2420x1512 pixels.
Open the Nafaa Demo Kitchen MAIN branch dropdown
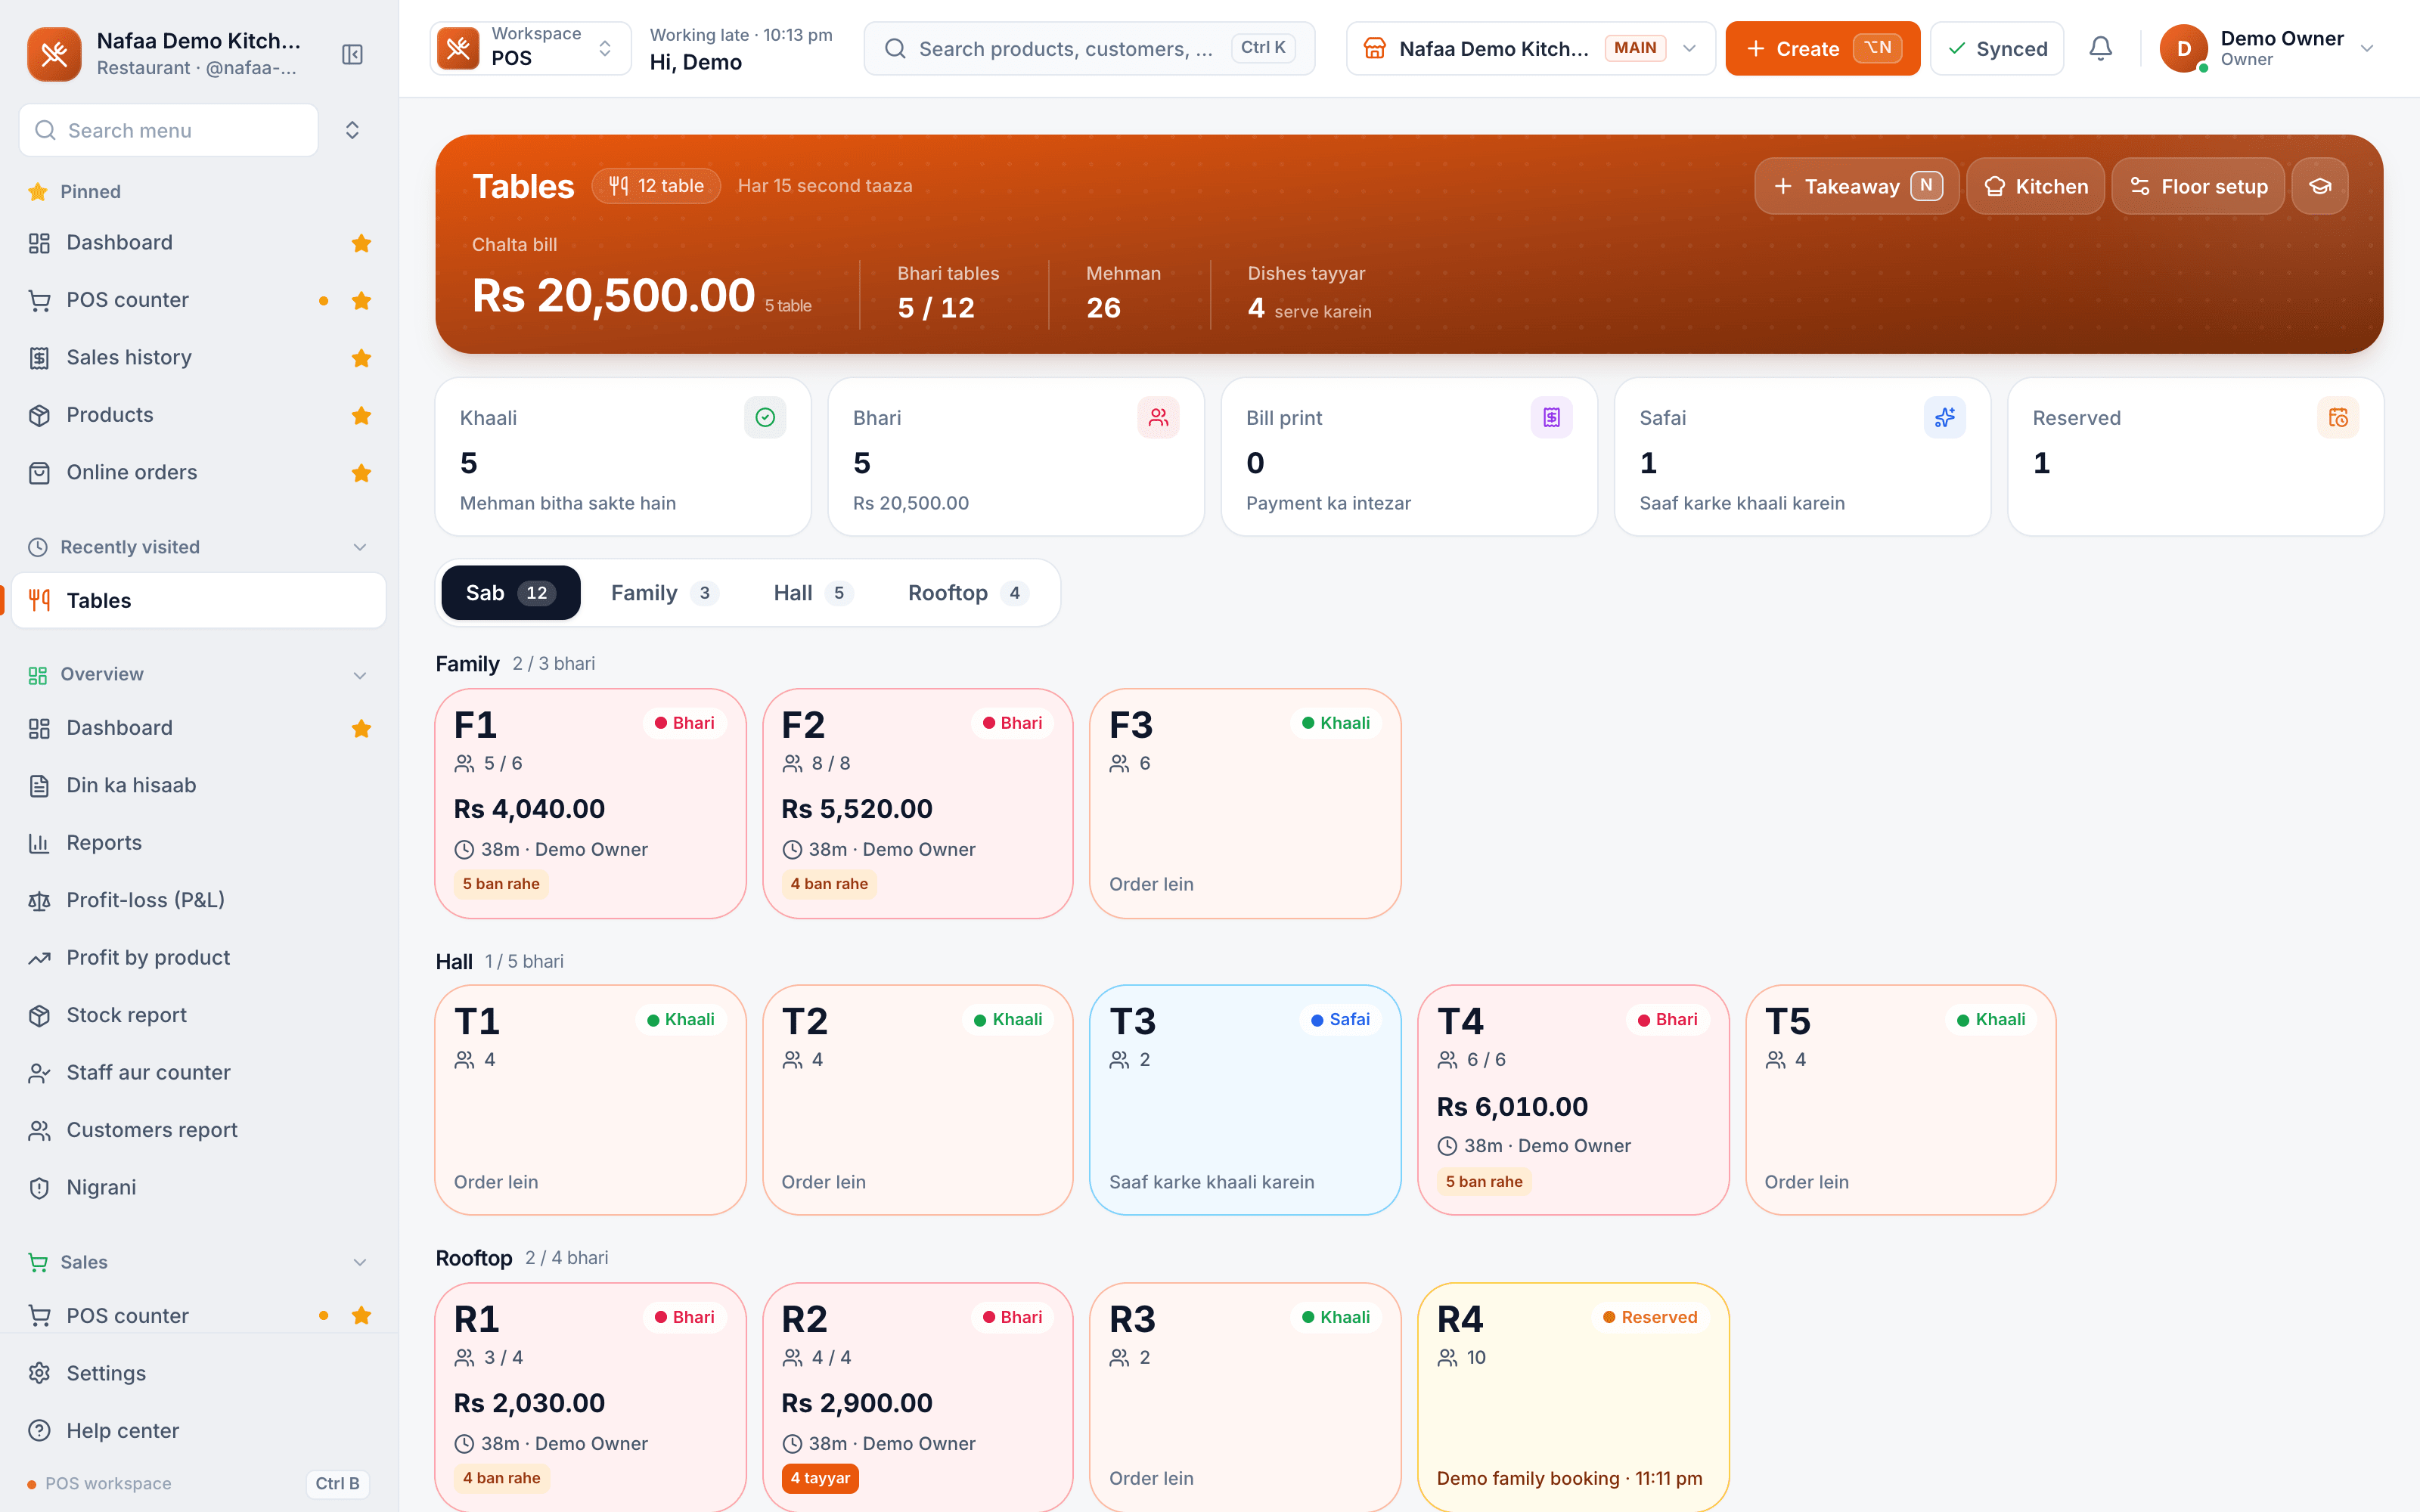pos(1530,48)
